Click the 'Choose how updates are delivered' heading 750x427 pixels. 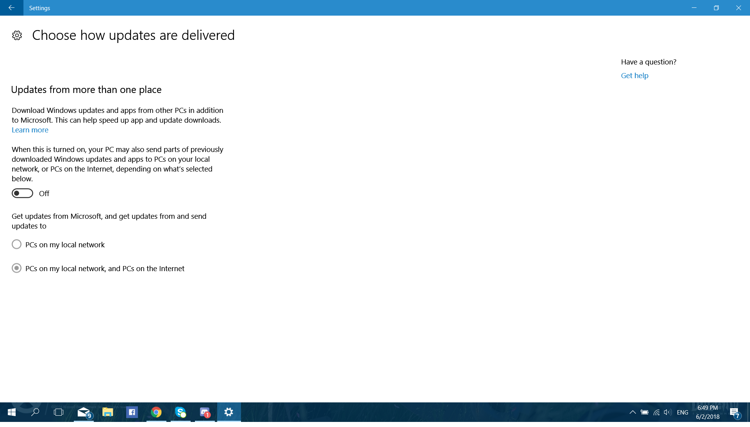[x=133, y=35]
